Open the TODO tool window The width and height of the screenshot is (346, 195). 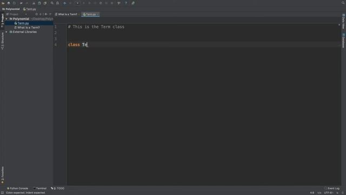[58, 188]
